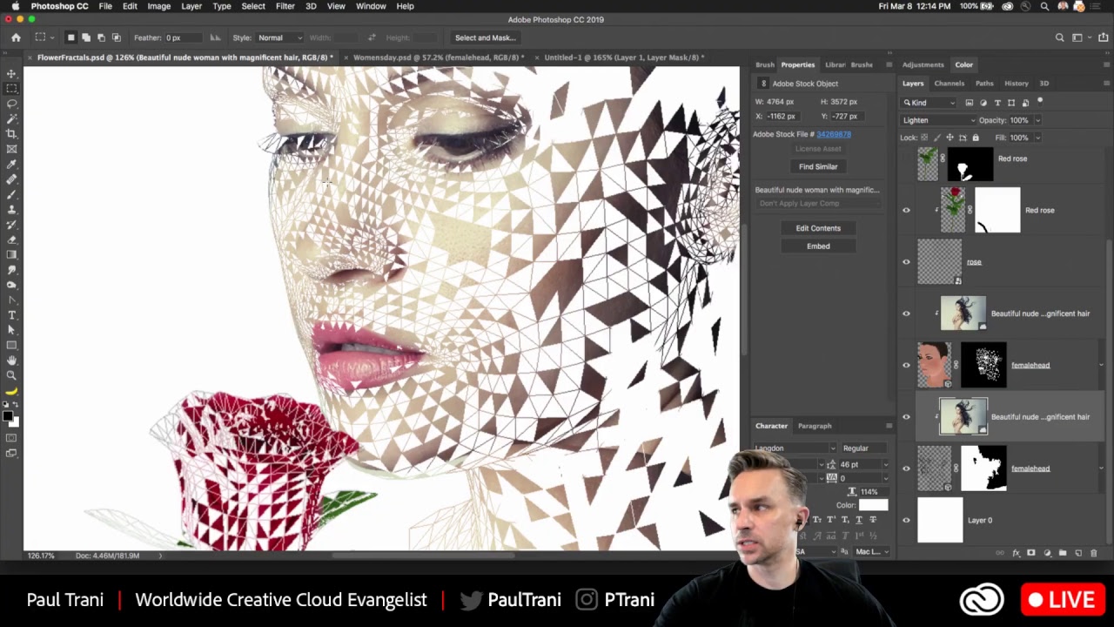Select the Frame tool
Viewport: 1114px width, 627px height.
tap(11, 149)
